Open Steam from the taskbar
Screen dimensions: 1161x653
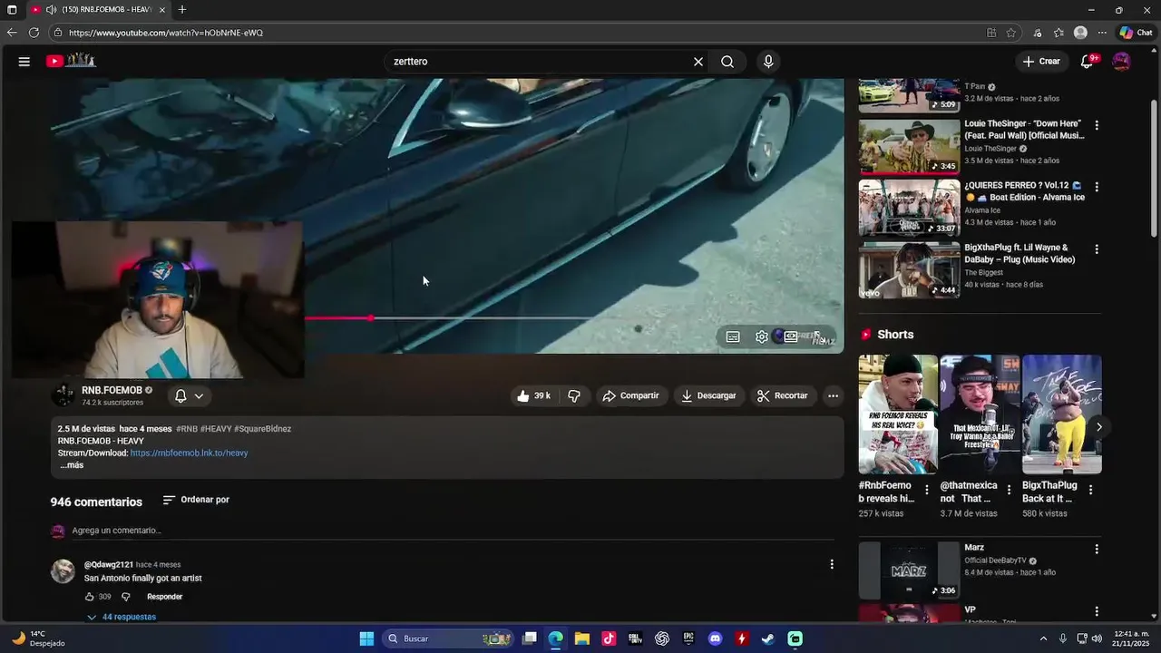click(x=768, y=638)
